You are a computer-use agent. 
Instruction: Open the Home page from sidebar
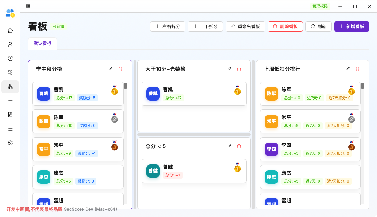10,31
